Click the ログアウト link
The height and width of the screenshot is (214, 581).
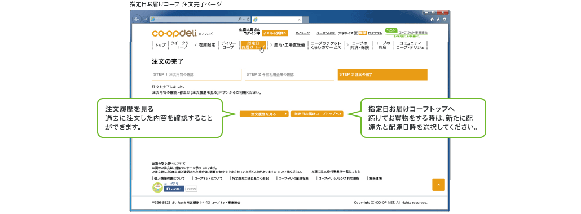coord(375,33)
